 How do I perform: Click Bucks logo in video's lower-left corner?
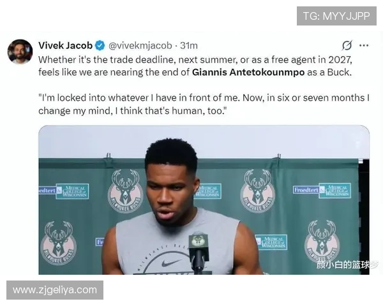59,243
